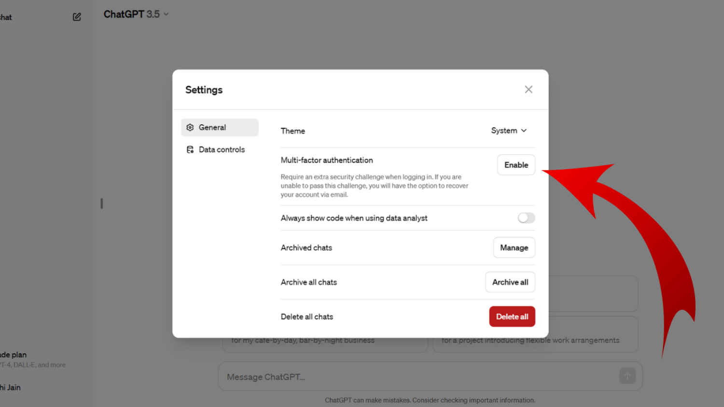Open the Theme dropdown showing System
Viewport: 724px width, 407px height.
(508, 130)
